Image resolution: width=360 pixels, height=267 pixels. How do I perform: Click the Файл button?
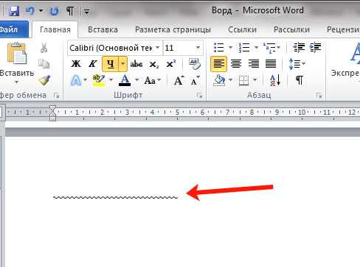[12, 29]
